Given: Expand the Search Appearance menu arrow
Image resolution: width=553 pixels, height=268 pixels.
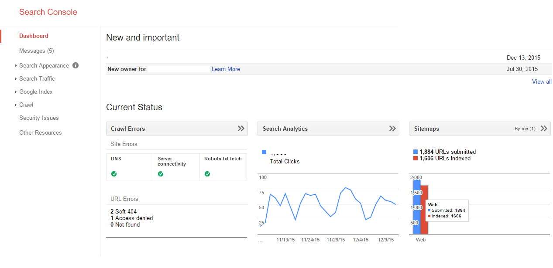Looking at the screenshot, I should [x=16, y=66].
